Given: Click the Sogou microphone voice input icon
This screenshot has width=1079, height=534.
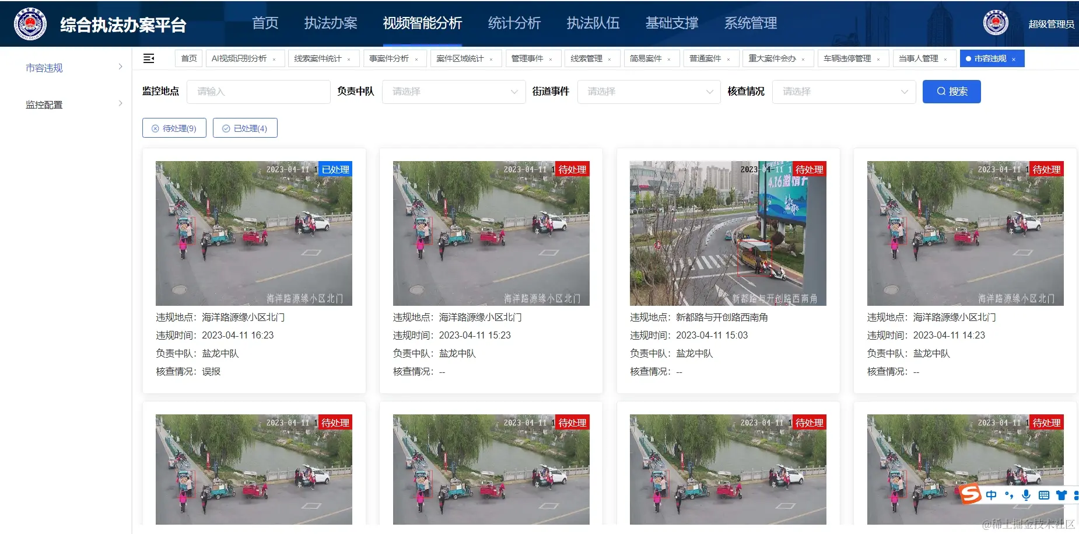Looking at the screenshot, I should [x=1027, y=495].
